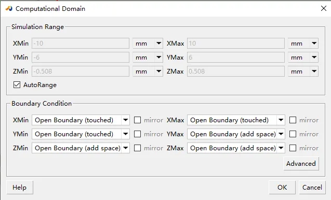Confirm with the OK button
The width and height of the screenshot is (331, 200).
282,188
